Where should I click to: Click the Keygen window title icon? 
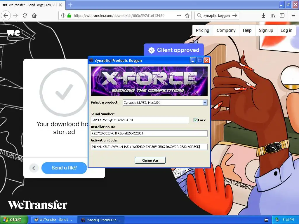tap(91, 60)
